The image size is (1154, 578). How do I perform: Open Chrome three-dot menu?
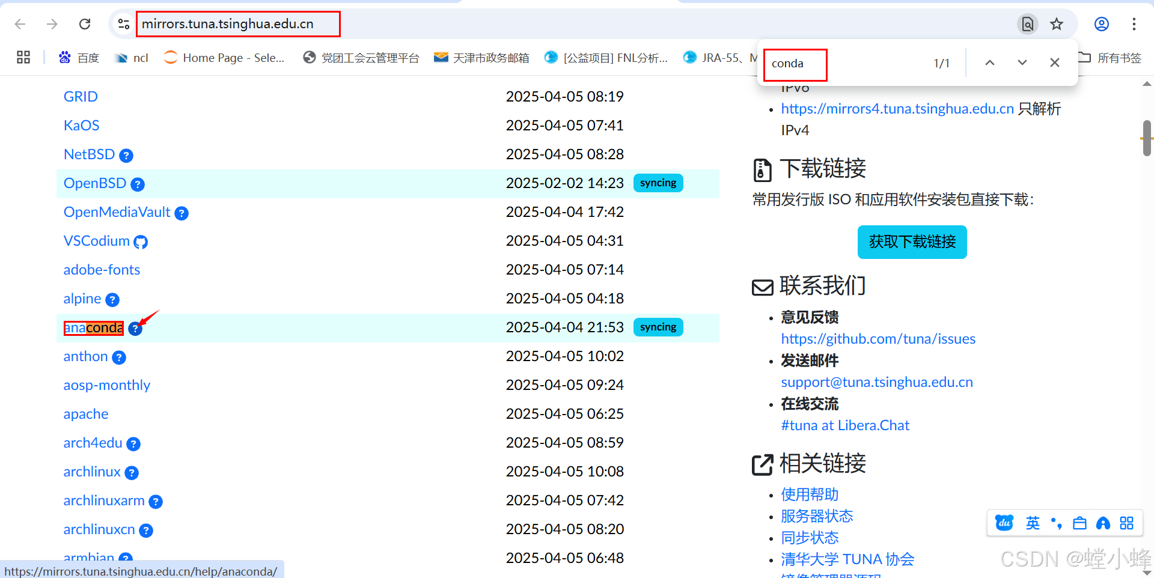pyautogui.click(x=1134, y=24)
